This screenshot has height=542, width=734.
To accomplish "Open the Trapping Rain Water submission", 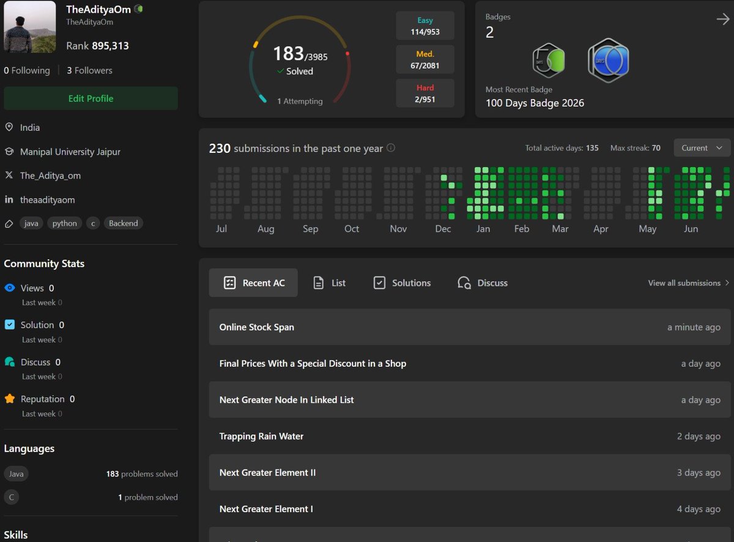I will [470, 436].
